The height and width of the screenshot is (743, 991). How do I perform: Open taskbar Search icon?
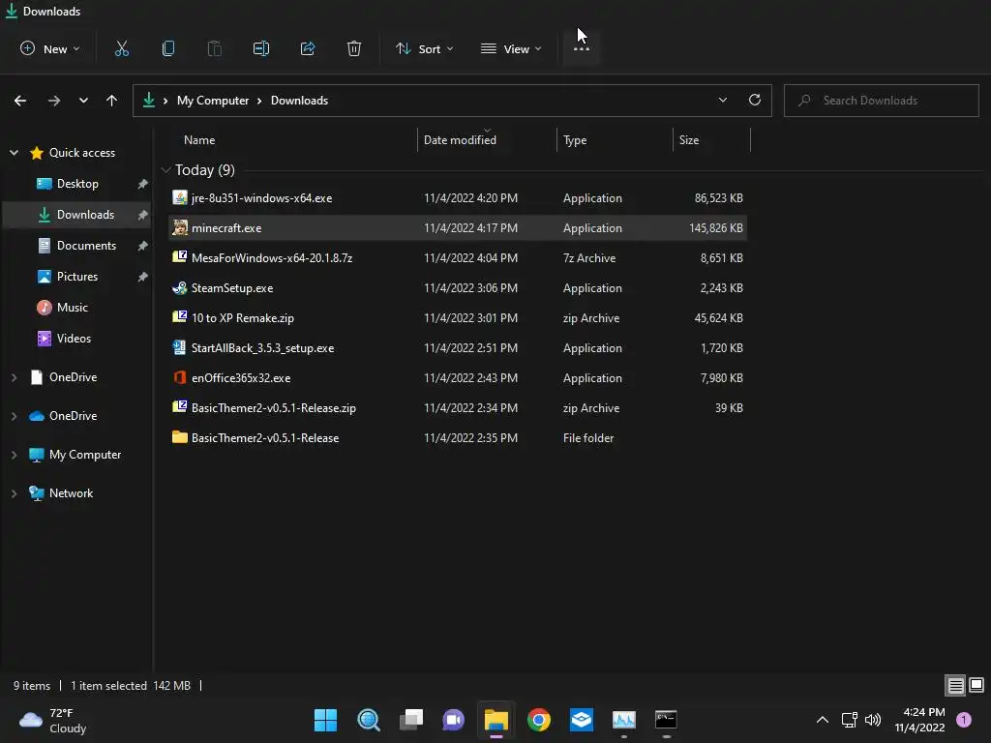point(369,720)
